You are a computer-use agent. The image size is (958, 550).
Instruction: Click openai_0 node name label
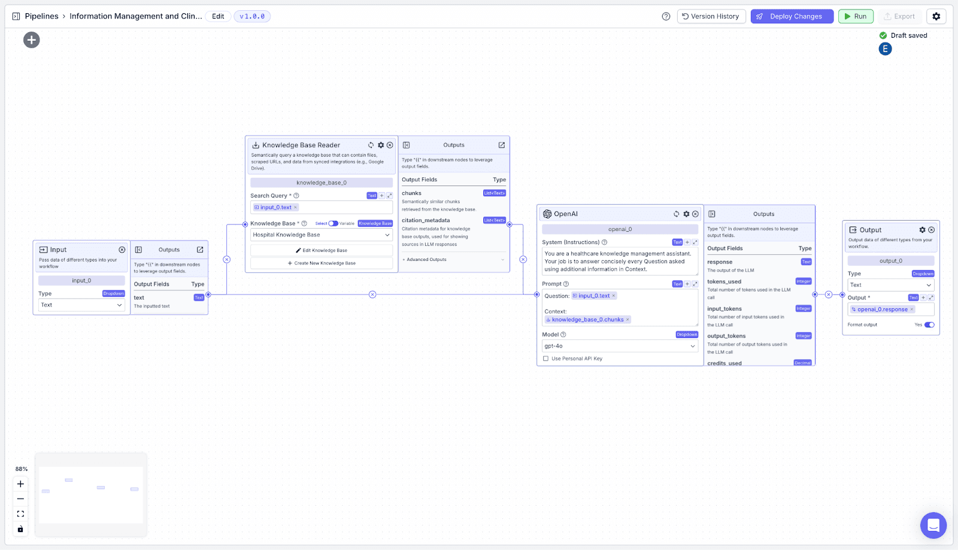(x=620, y=229)
